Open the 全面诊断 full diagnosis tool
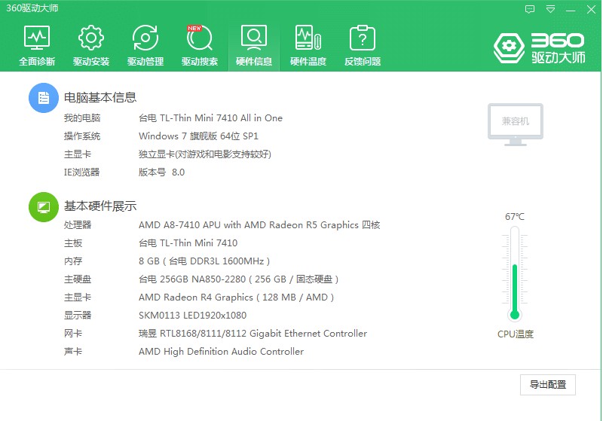The width and height of the screenshot is (603, 421). tap(37, 45)
